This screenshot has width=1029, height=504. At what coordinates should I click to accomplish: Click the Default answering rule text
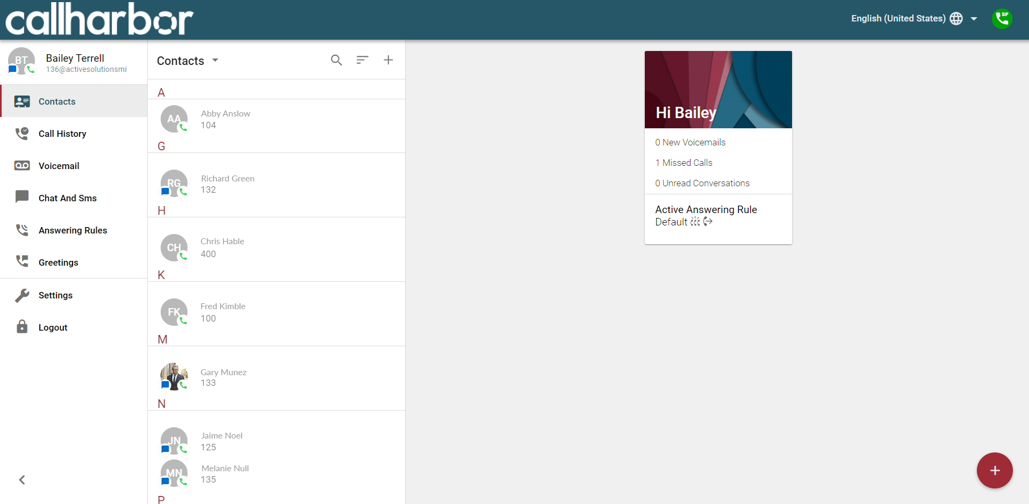coord(671,222)
